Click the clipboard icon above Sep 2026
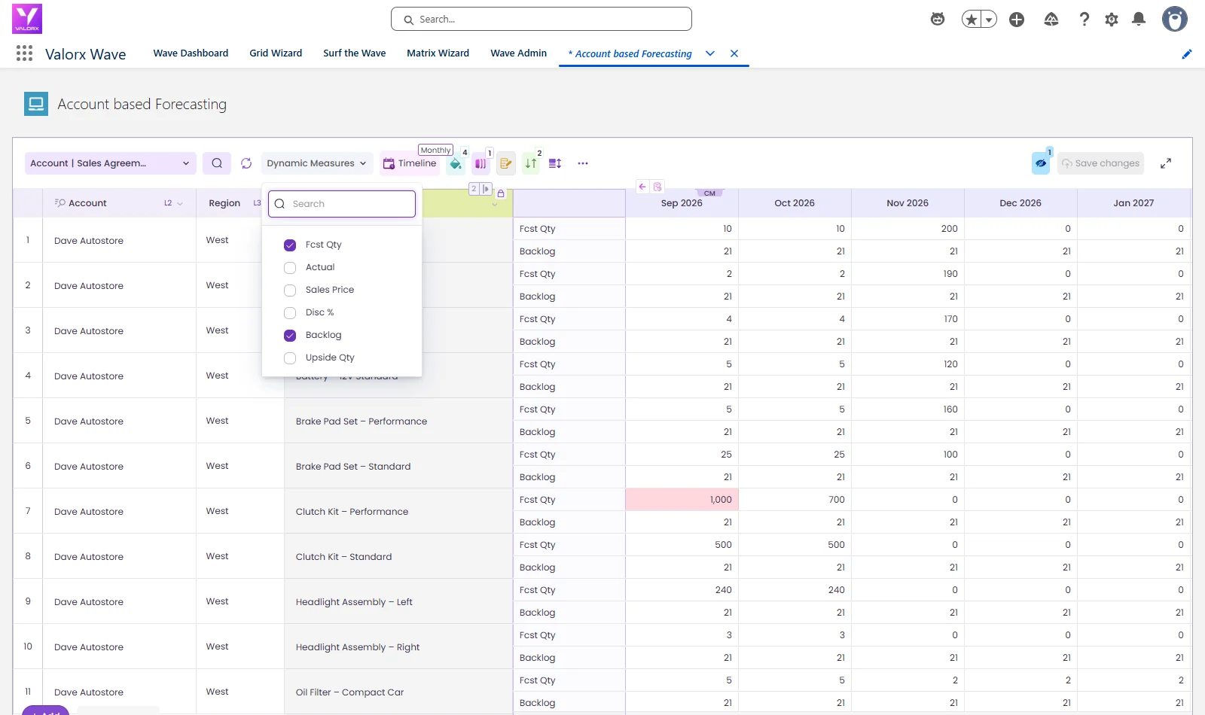1205x715 pixels. (657, 187)
